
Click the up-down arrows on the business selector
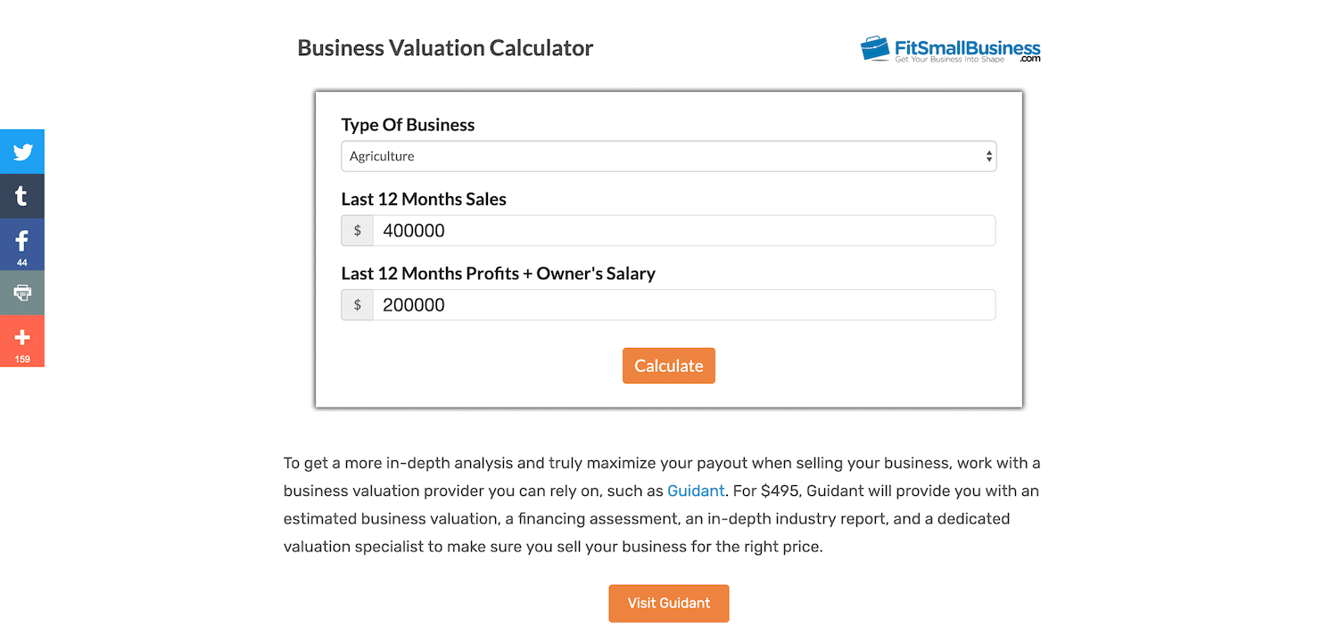pyautogui.click(x=988, y=155)
